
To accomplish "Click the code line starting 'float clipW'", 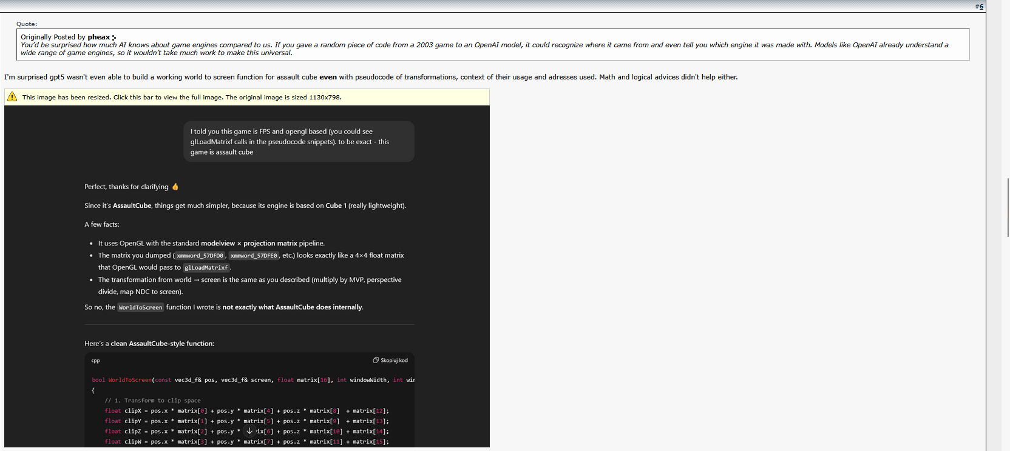I will 246,442.
